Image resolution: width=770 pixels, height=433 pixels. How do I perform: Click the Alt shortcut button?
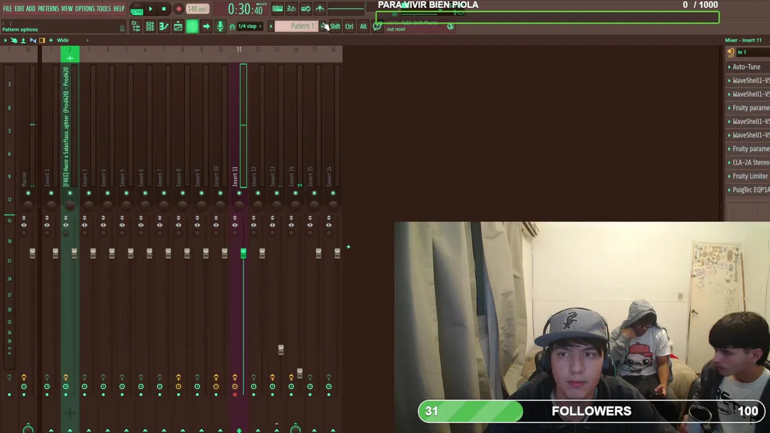[363, 26]
